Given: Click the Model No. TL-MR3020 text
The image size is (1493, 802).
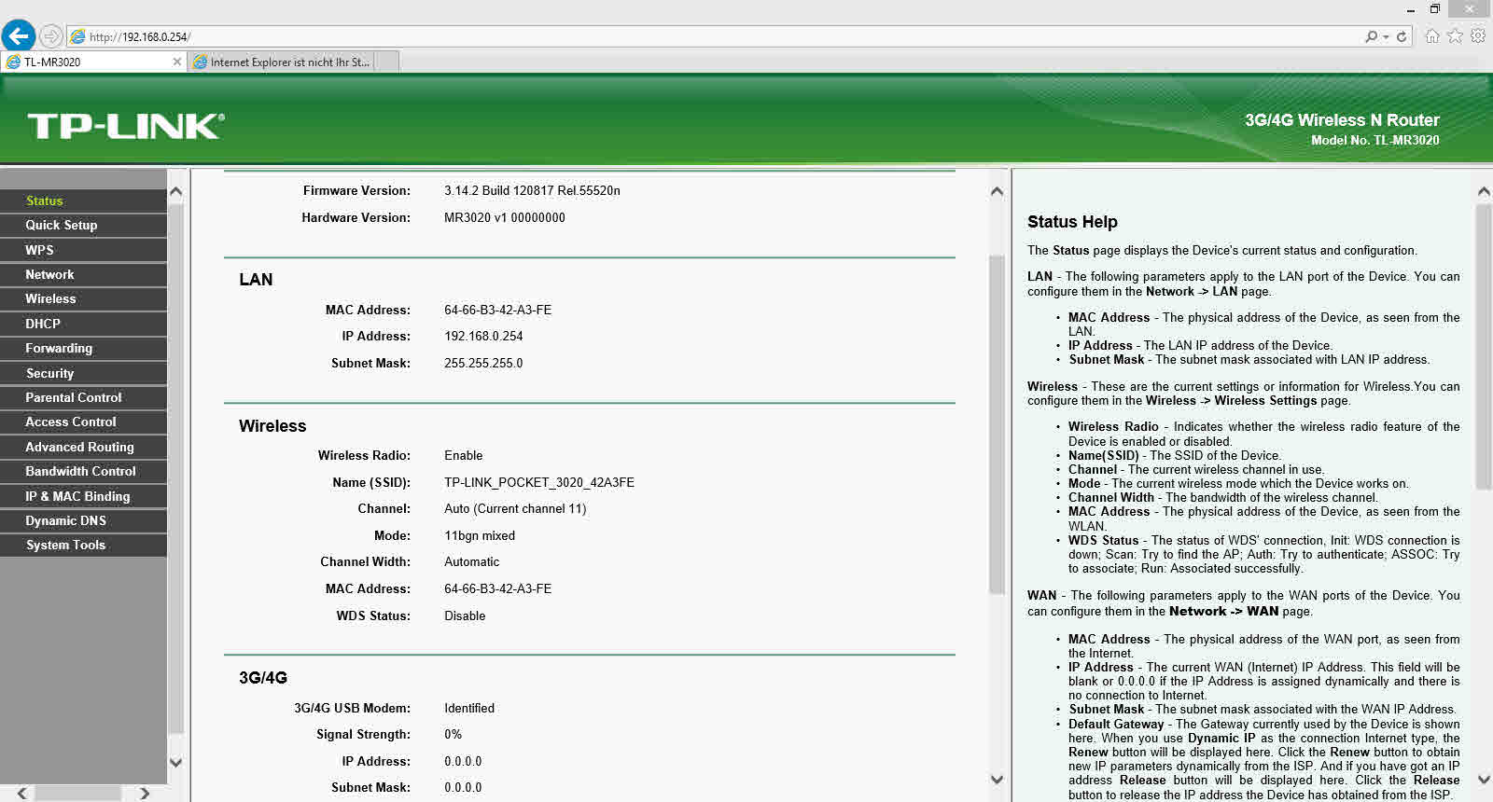Looking at the screenshot, I should (1375, 140).
